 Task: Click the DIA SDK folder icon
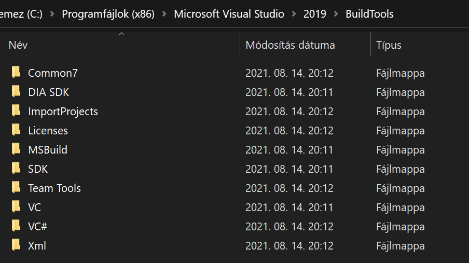coord(16,91)
